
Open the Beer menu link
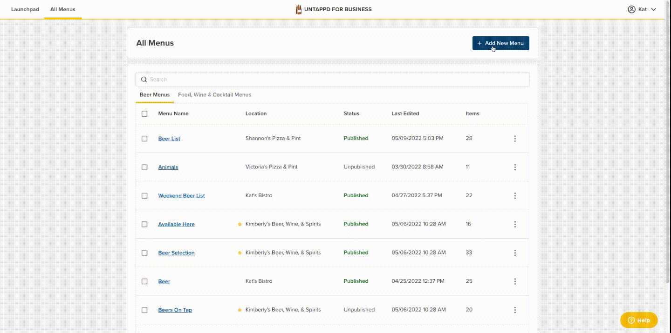164,281
